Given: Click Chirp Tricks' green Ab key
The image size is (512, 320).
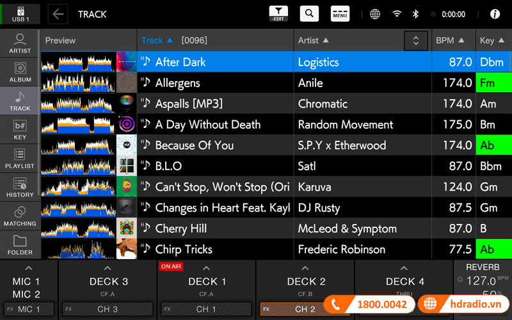Looking at the screenshot, I should click(494, 249).
